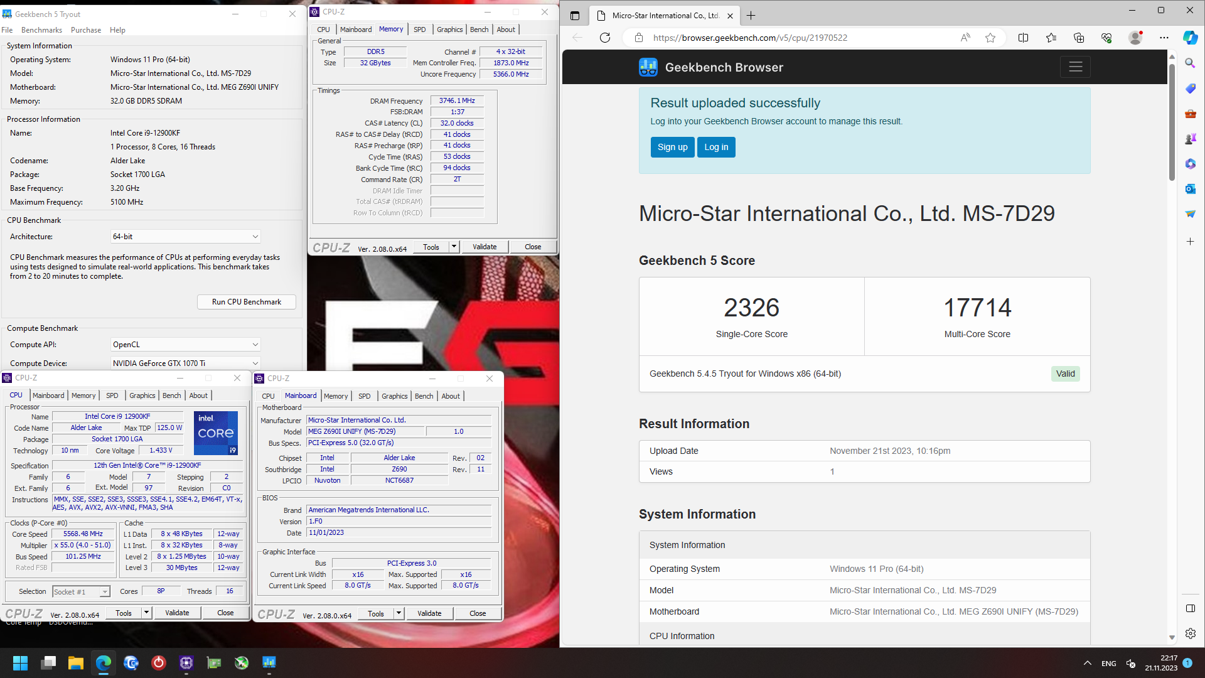Open the Favorites list icon
This screenshot has width=1205, height=678.
click(x=1051, y=38)
